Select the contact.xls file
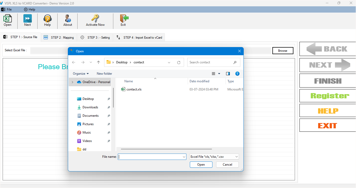 tap(131, 89)
